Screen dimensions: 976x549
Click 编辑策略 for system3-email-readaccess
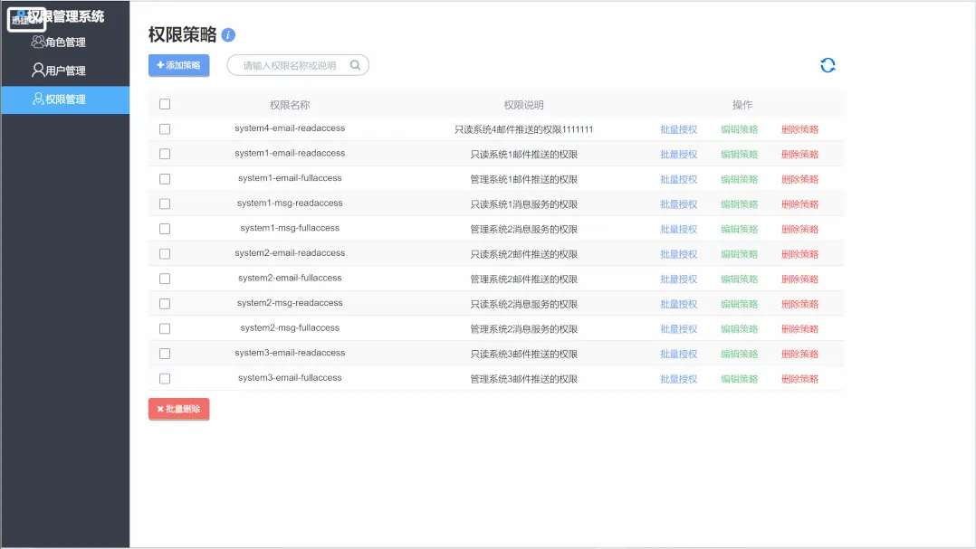click(x=739, y=353)
